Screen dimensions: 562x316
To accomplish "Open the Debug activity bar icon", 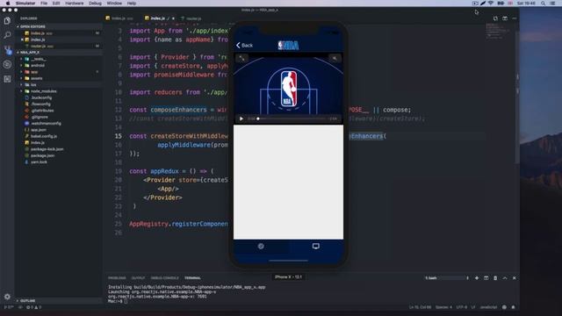I will pos(7,64).
